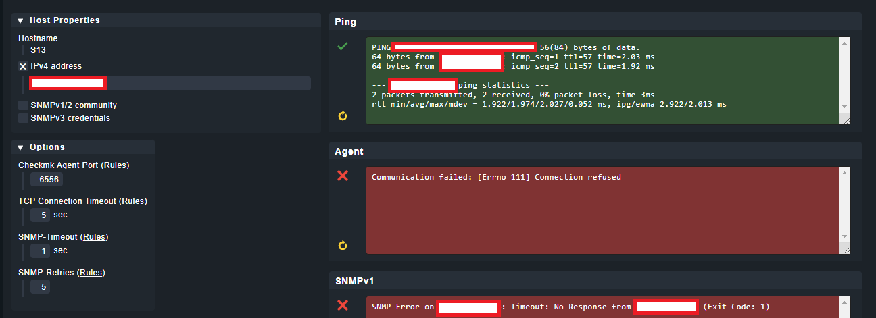Open Rules link for SNMP-Retries

coord(91,273)
